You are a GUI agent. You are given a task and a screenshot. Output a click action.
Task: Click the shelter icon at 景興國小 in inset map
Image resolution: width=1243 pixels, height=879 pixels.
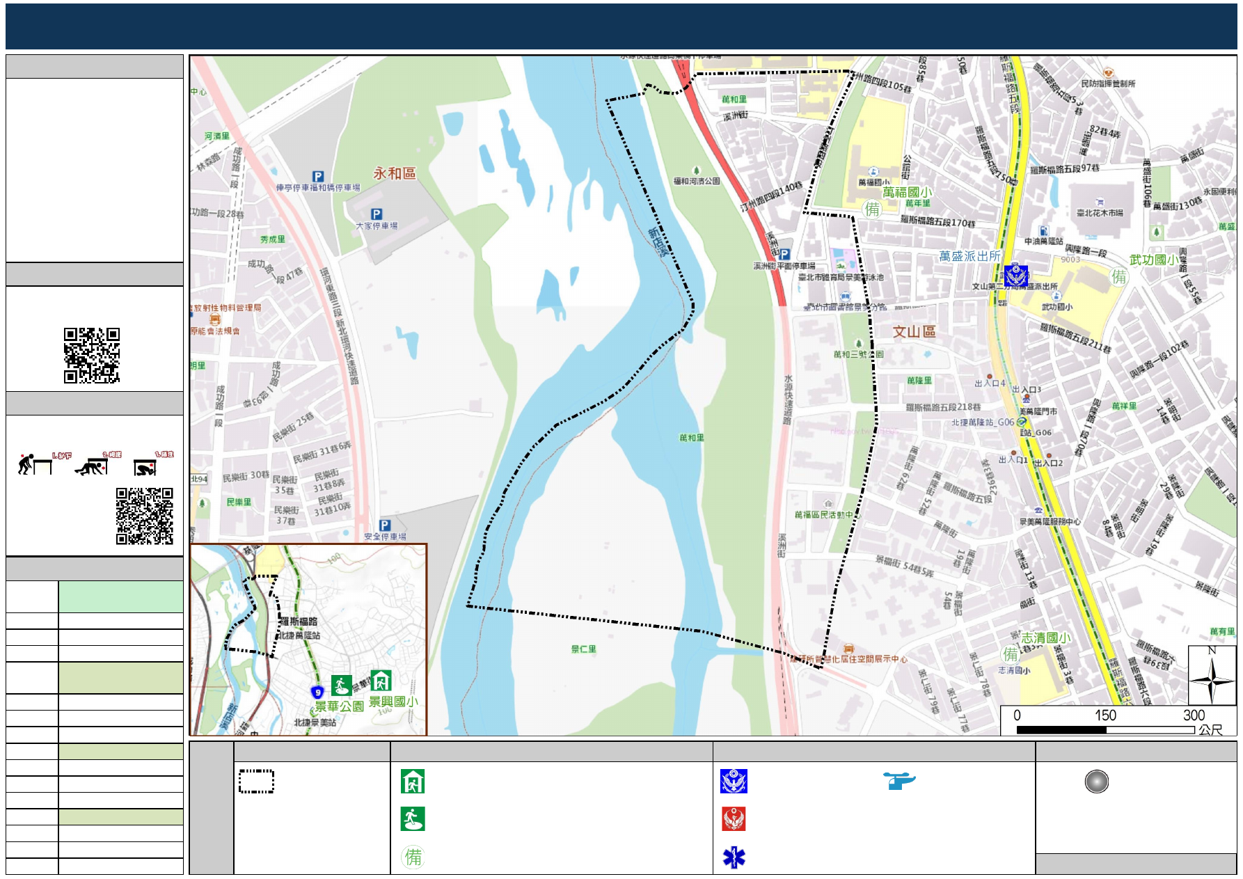tap(381, 681)
